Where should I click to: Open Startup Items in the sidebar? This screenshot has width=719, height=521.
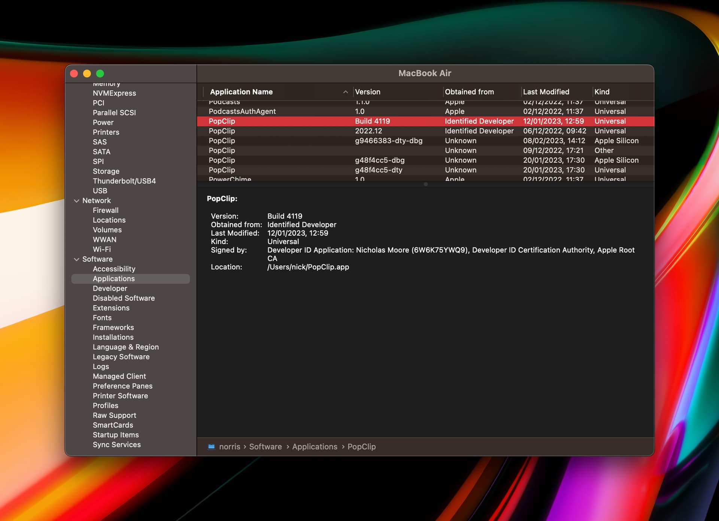point(116,435)
